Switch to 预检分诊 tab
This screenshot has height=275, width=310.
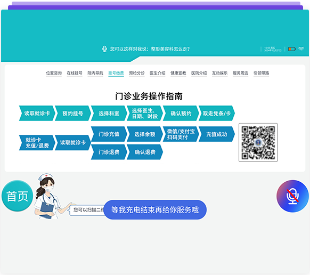(x=137, y=73)
